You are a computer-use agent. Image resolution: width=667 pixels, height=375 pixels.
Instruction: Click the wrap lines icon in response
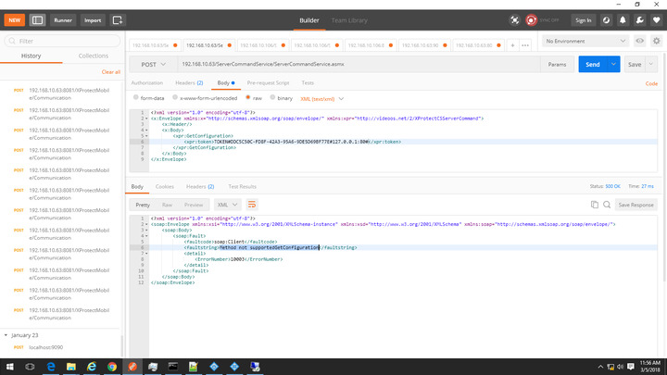tap(251, 204)
